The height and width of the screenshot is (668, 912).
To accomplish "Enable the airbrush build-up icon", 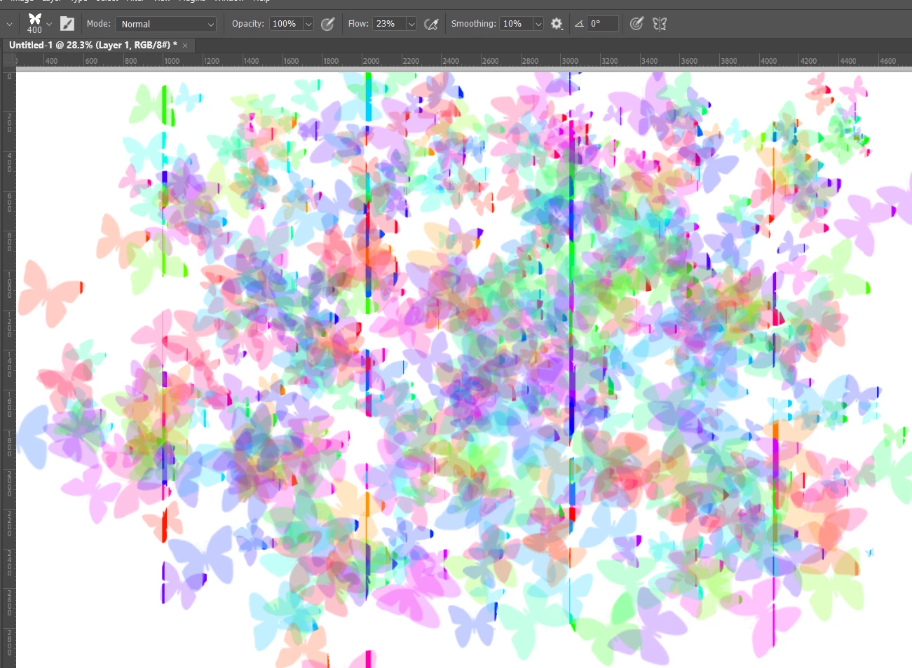I will pyautogui.click(x=431, y=24).
